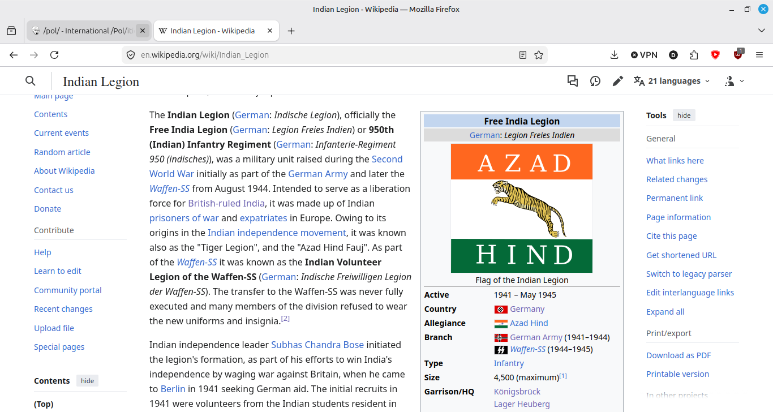
Task: Open Edit interlanguage links
Action: coord(690,293)
